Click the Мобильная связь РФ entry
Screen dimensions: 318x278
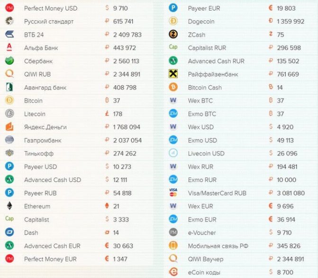(x=217, y=246)
